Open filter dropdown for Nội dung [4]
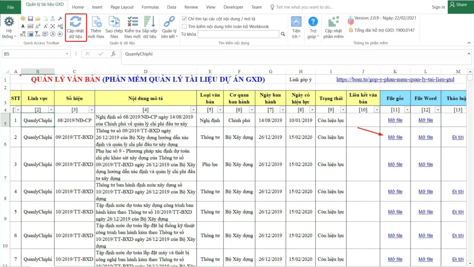Viewport: 474px width, 267px height. [x=193, y=109]
